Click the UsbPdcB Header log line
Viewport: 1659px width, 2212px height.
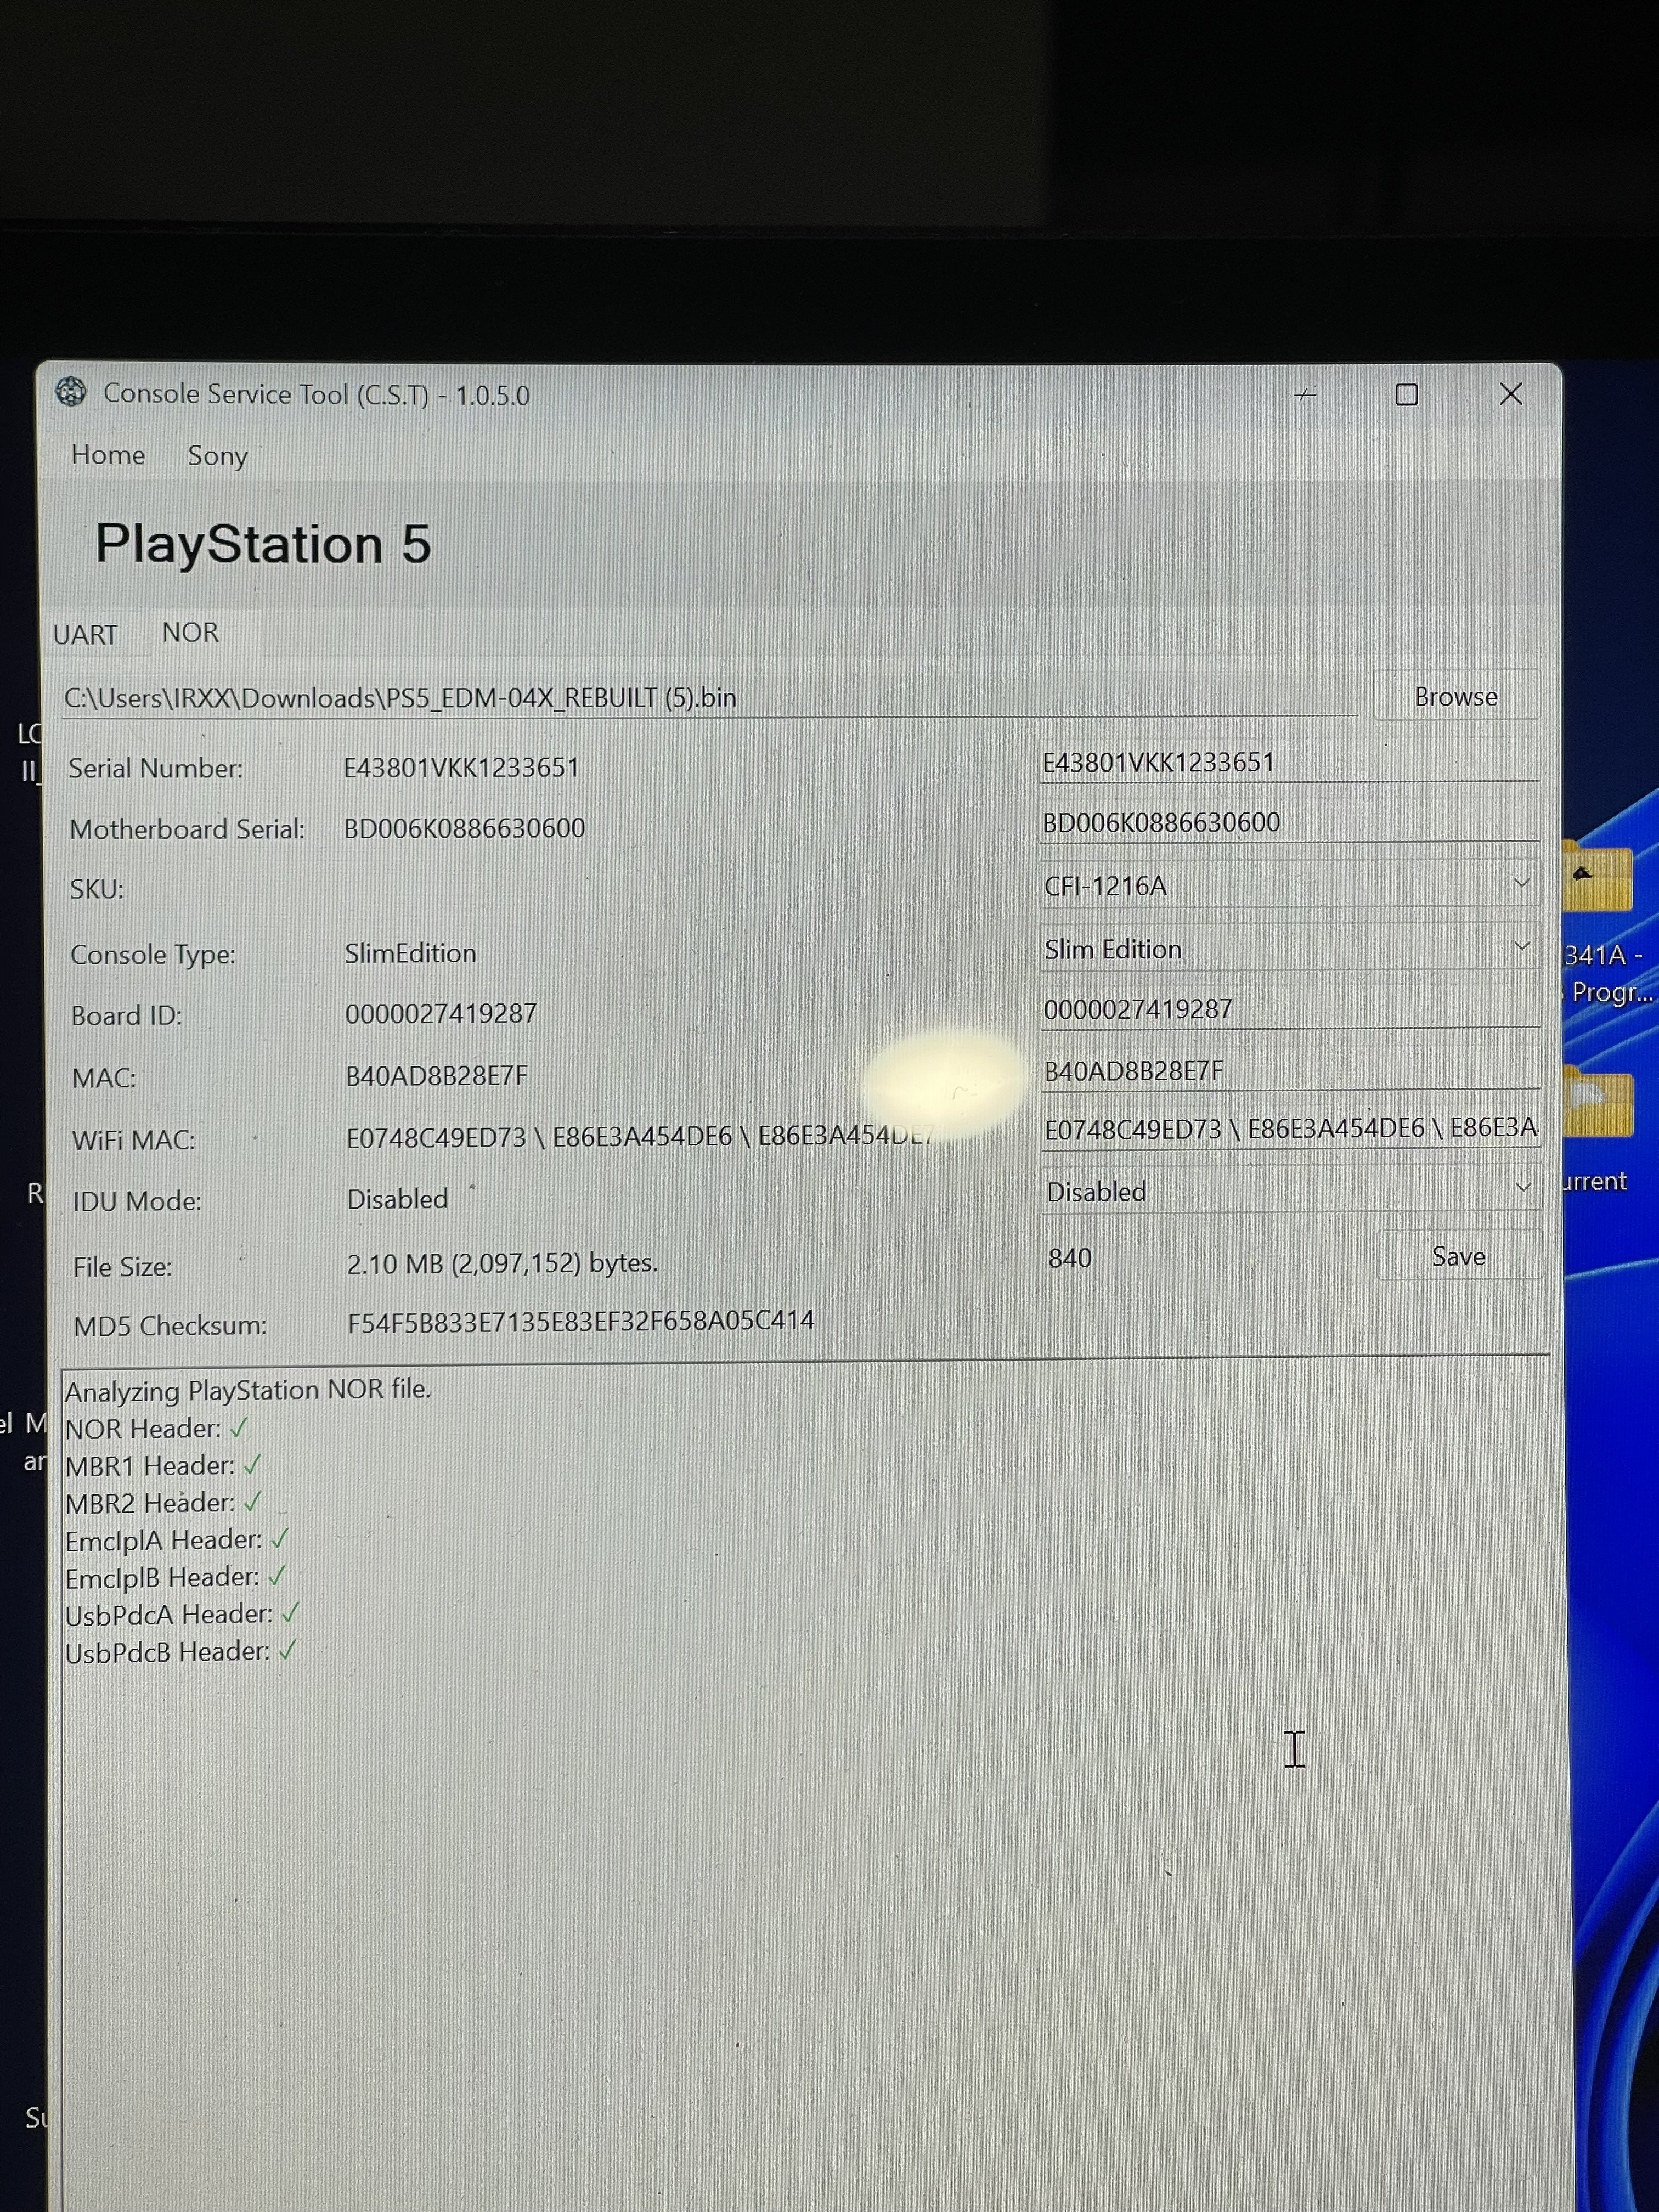(x=180, y=1651)
